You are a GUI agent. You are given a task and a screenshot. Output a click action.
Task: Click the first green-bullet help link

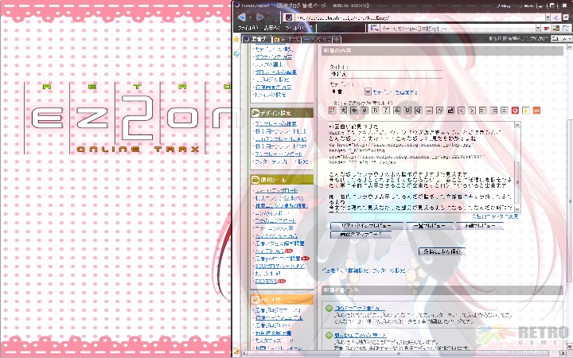pos(360,309)
